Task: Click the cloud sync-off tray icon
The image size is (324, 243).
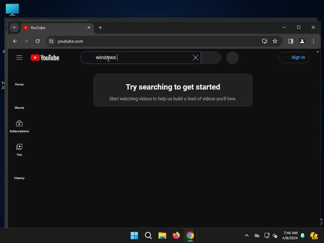Action: [257, 235]
